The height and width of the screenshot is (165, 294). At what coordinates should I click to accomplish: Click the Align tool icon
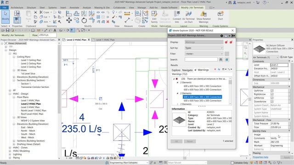69,13
